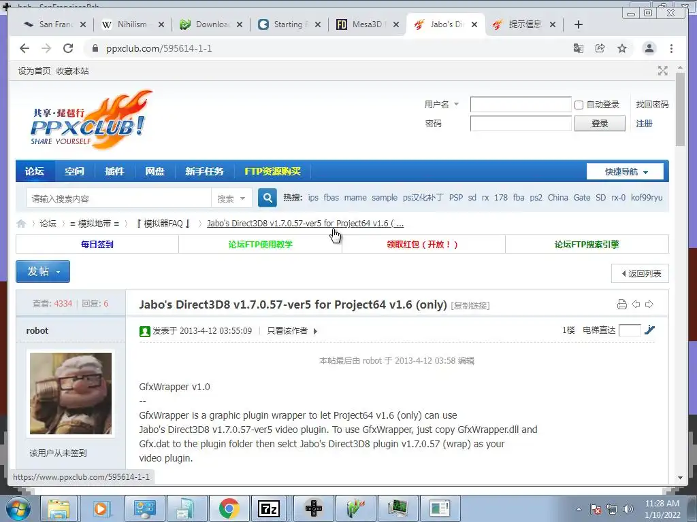Open the 快捷导航 quick navigation dropdown
This screenshot has width=697, height=522.
[x=625, y=171]
